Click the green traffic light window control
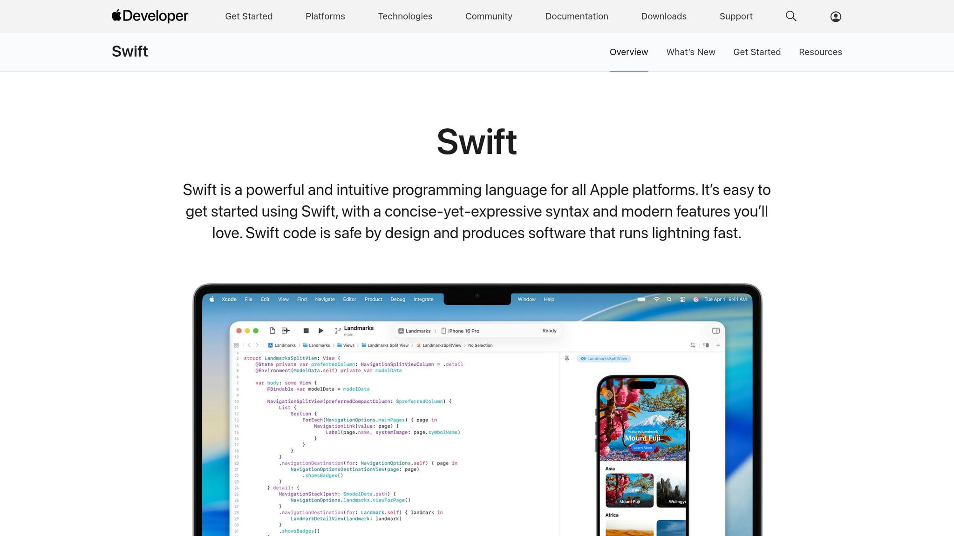The width and height of the screenshot is (954, 536). (x=255, y=330)
